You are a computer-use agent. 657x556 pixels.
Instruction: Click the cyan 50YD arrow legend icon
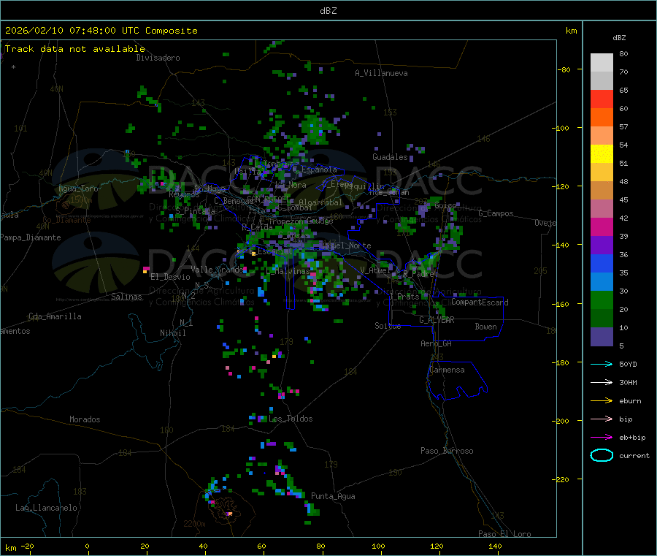[x=602, y=364]
